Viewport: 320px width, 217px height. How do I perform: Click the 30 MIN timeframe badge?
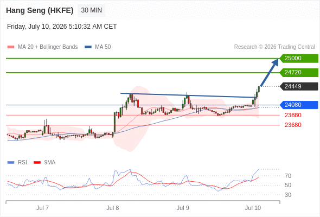[91, 10]
